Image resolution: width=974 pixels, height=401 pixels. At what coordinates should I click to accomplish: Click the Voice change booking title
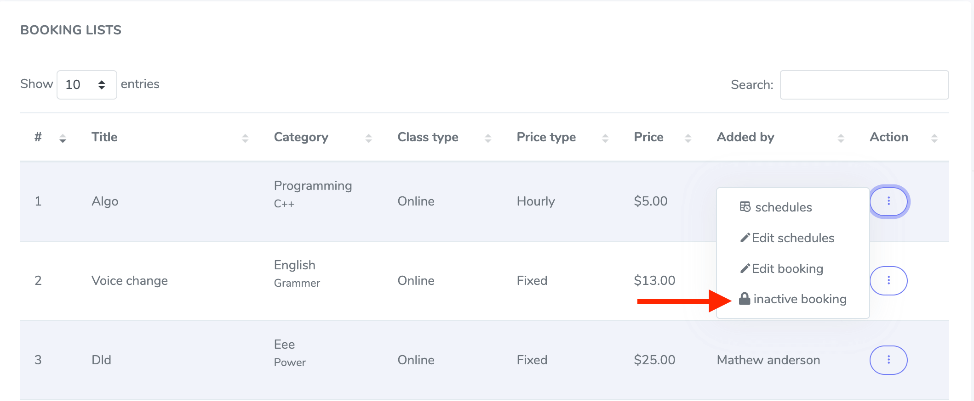point(130,281)
